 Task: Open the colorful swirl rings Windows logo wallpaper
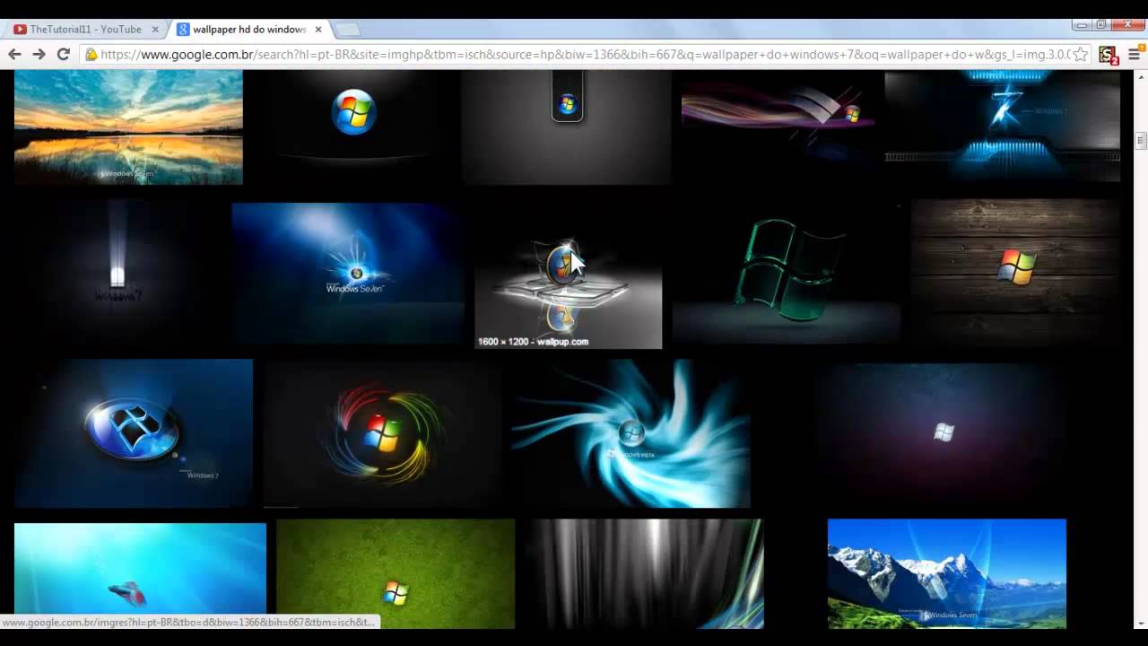point(382,433)
